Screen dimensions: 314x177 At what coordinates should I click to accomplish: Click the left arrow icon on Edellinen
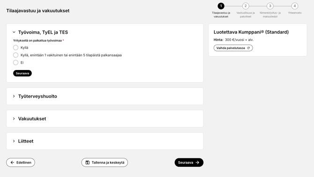coord(12,163)
